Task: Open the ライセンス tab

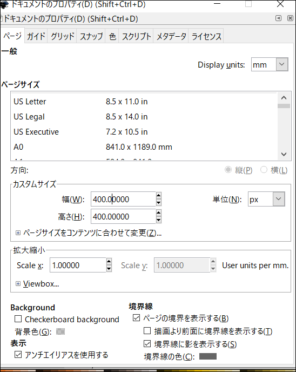Action: click(206, 36)
